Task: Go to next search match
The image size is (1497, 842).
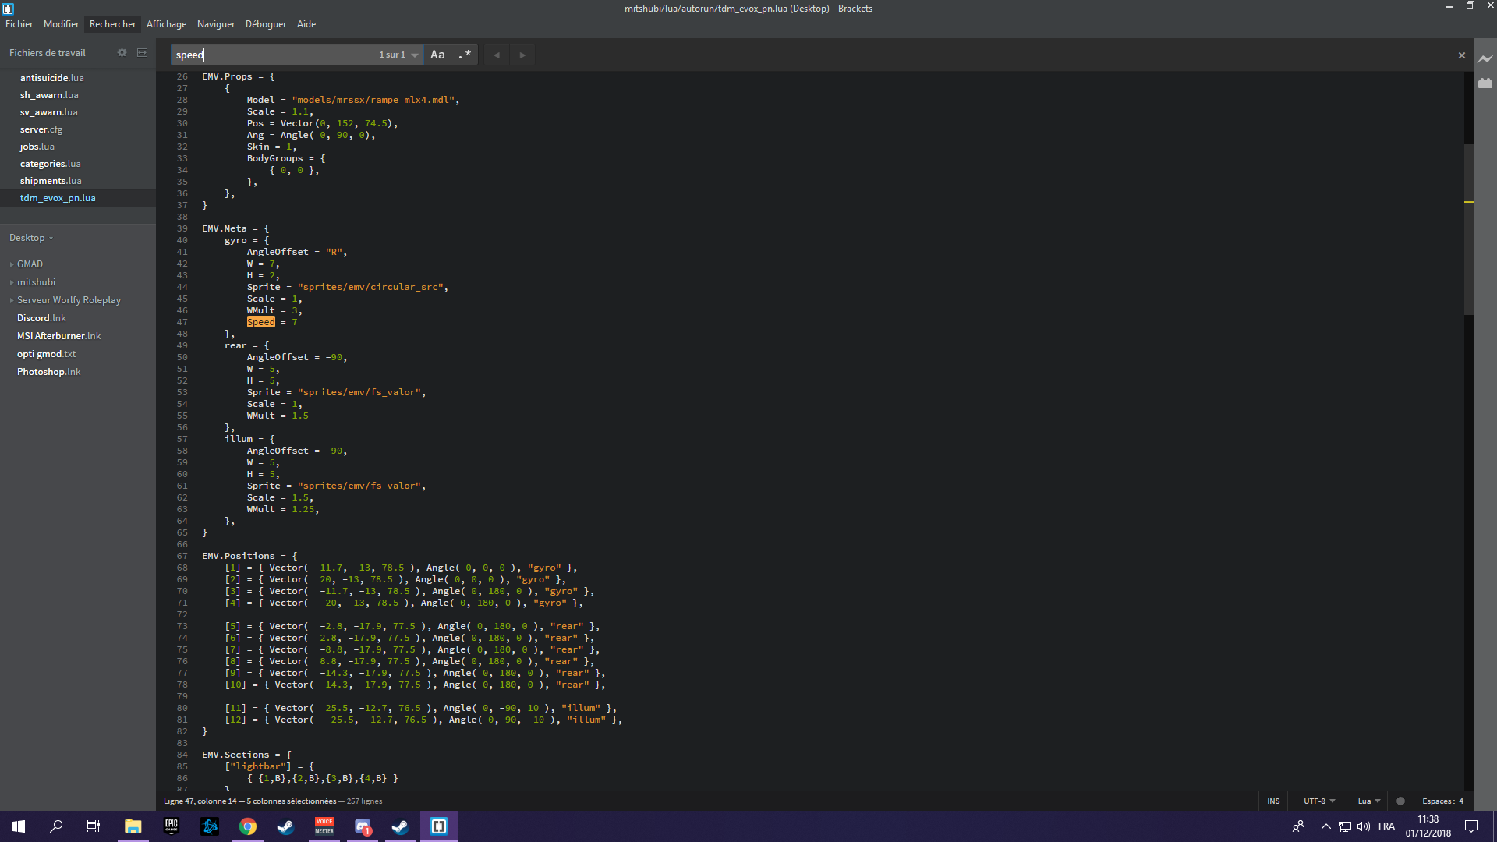Action: point(522,55)
